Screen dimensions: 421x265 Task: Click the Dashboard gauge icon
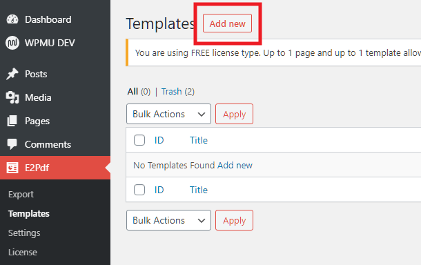[12, 19]
